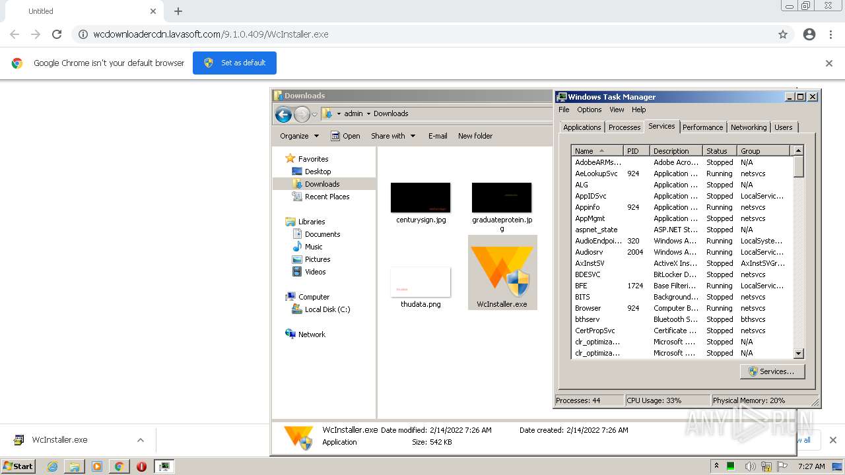Screen dimensions: 845x475
Task: Go back in the Downloads Explorer window
Action: pos(284,114)
